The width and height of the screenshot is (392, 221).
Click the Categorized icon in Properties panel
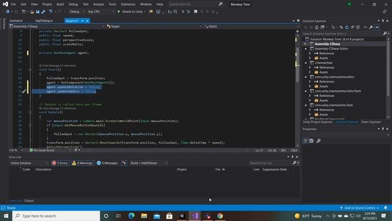[306, 141]
